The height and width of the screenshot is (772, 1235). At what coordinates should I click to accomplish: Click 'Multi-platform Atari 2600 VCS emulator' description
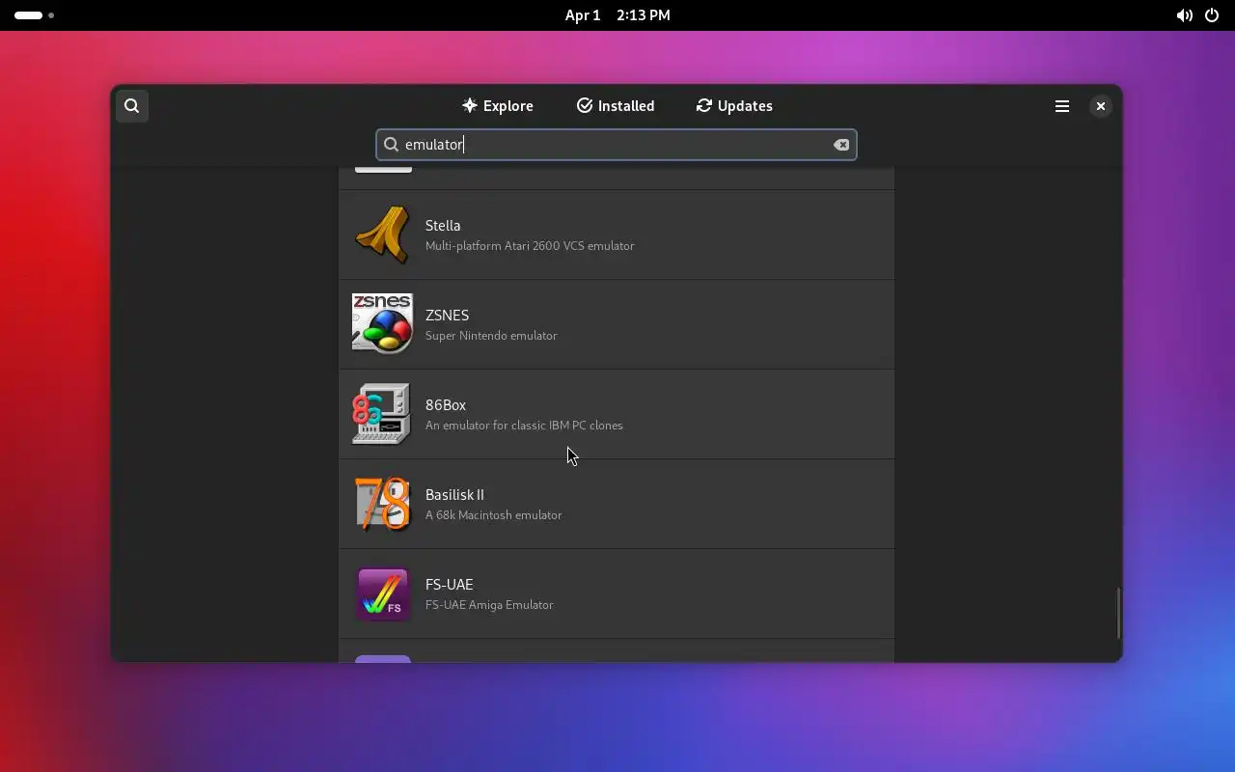[530, 246]
